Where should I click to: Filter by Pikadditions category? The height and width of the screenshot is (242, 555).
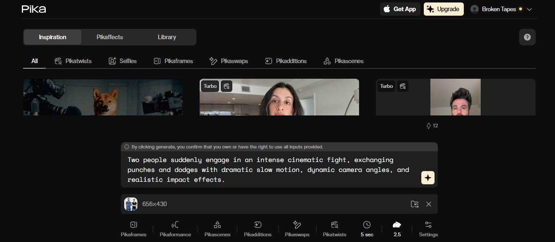pos(286,61)
